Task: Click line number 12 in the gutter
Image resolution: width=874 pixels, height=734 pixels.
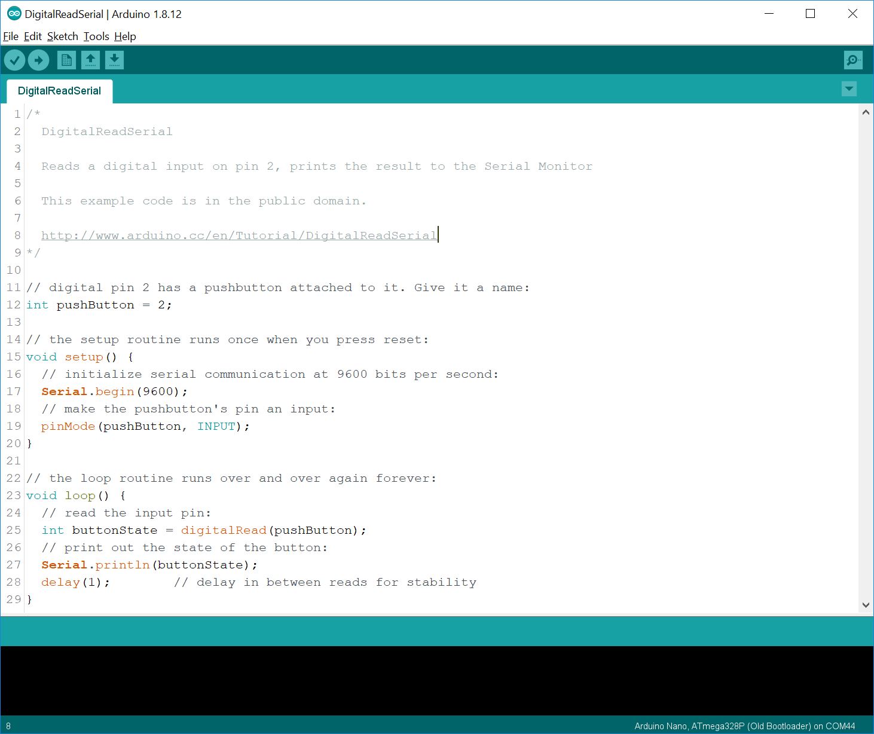Action: pyautogui.click(x=13, y=305)
